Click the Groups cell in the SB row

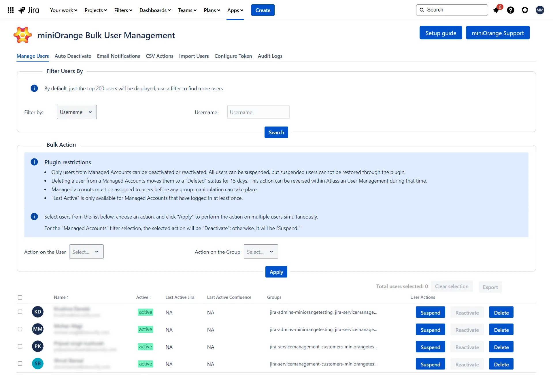tap(324, 364)
